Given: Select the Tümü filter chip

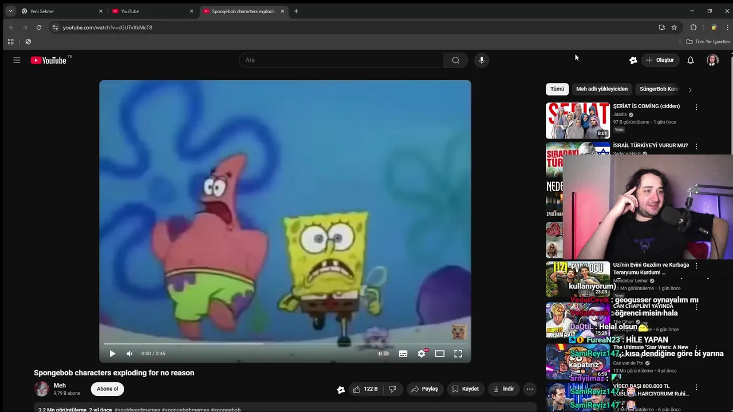Looking at the screenshot, I should [x=557, y=89].
